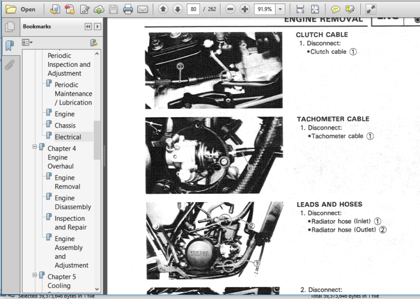This screenshot has width=420, height=299.
Task: Select Periodic Inspection and Adjustment bookmark
Action: (69, 65)
